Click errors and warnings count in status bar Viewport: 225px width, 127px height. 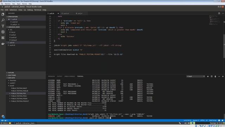[4, 120]
